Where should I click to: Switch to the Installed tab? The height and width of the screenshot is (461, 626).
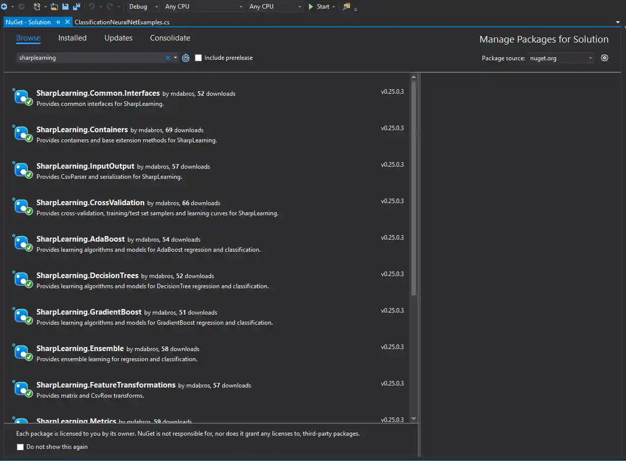tap(72, 38)
